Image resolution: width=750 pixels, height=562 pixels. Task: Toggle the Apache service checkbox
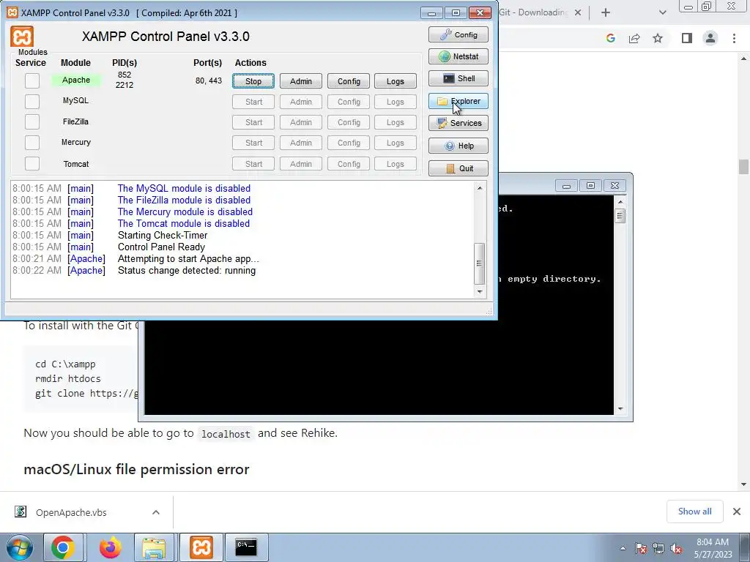pyautogui.click(x=32, y=80)
